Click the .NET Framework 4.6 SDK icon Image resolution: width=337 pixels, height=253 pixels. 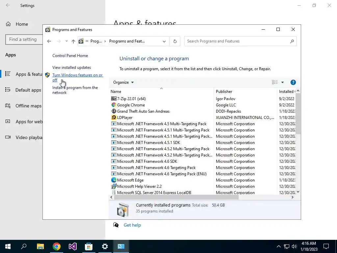(114, 161)
